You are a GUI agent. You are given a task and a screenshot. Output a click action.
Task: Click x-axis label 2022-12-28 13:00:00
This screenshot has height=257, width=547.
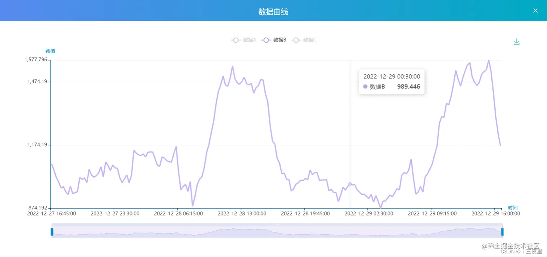coord(242,213)
